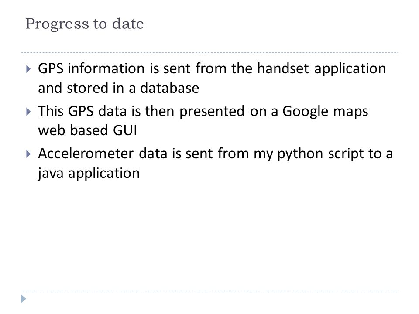Click the word information in first bullet
The image size is (419, 314).
pos(106,68)
